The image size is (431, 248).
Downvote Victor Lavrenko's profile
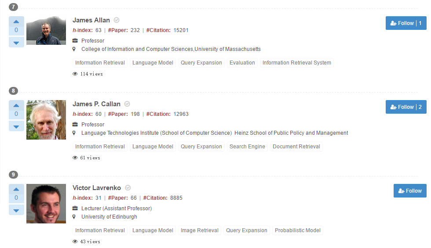(16, 210)
